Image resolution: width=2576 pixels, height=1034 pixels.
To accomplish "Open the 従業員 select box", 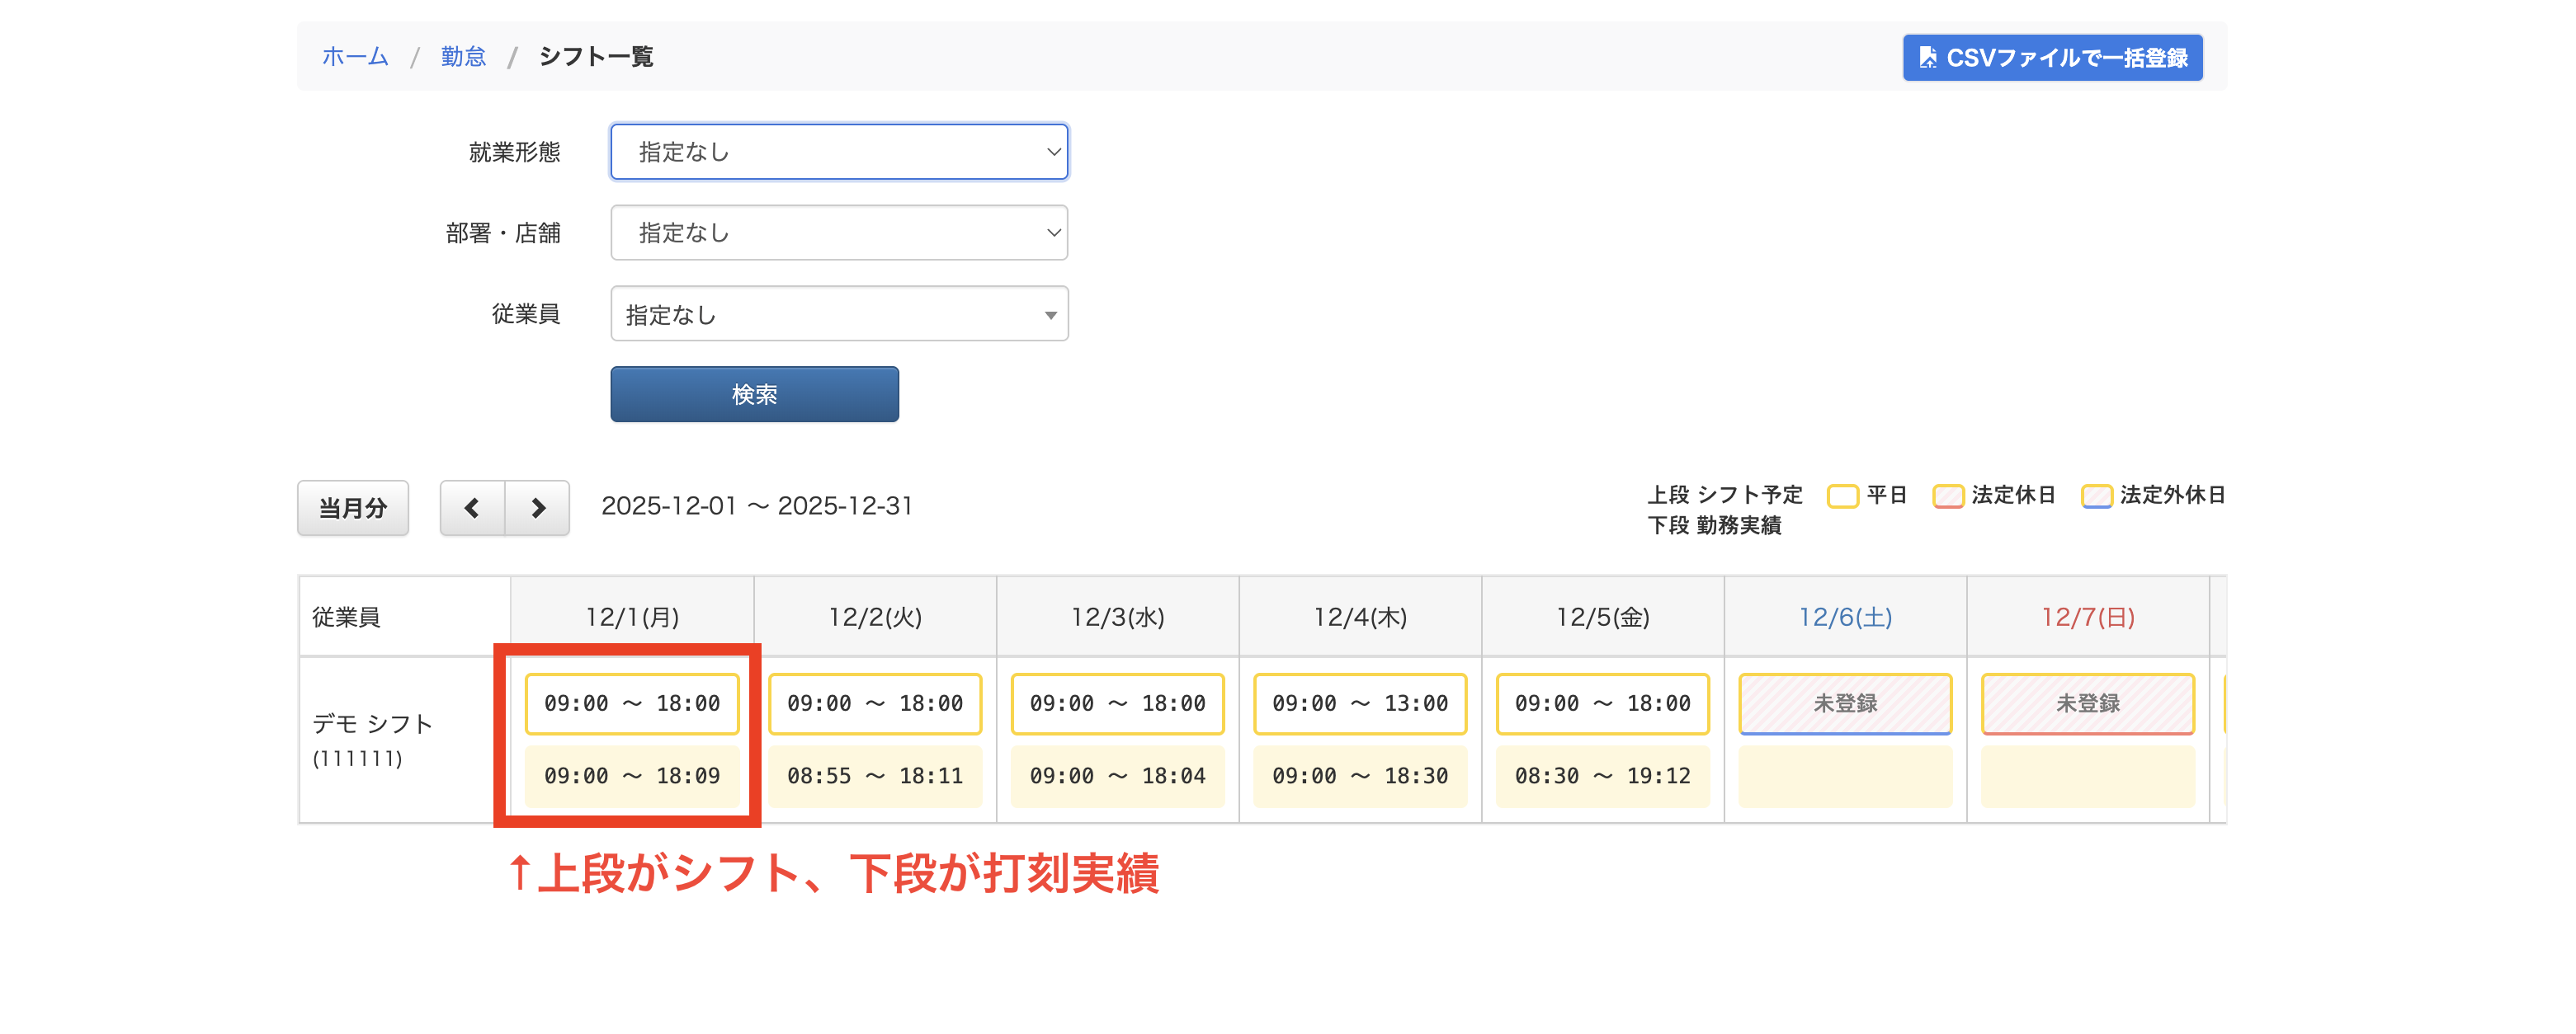I will (839, 315).
